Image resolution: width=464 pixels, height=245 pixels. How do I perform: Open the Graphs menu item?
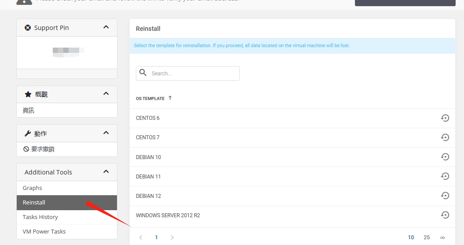click(x=33, y=188)
